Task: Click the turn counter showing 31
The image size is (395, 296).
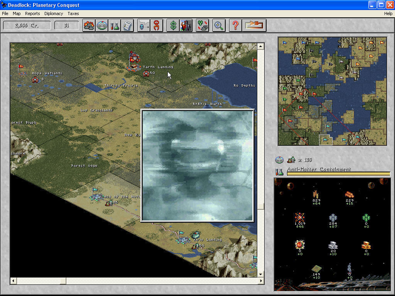Action: (66, 25)
